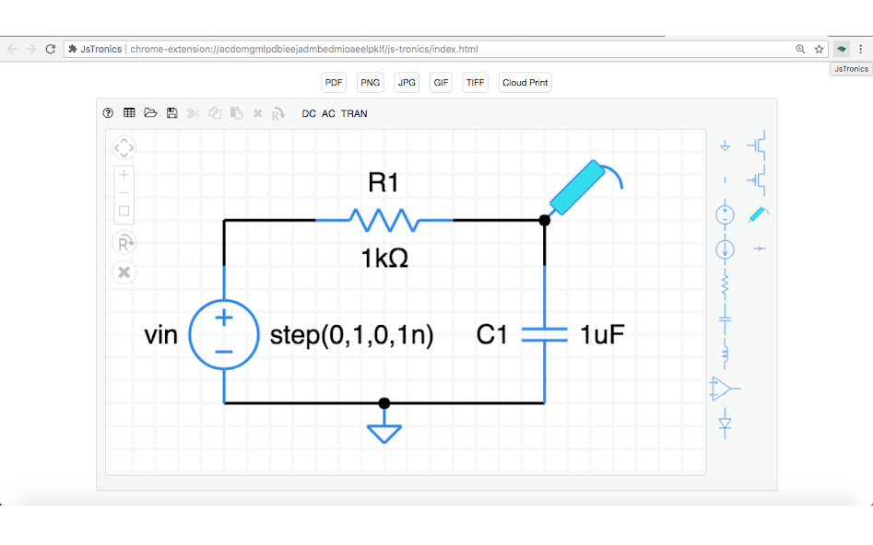This screenshot has height=545, width=873.
Task: Select the inductor component from the sidebar
Action: 725,354
